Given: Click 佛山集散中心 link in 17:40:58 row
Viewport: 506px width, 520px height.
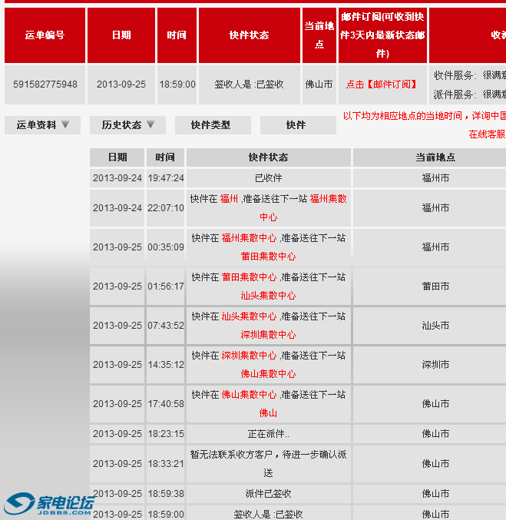Looking at the screenshot, I should [x=249, y=394].
